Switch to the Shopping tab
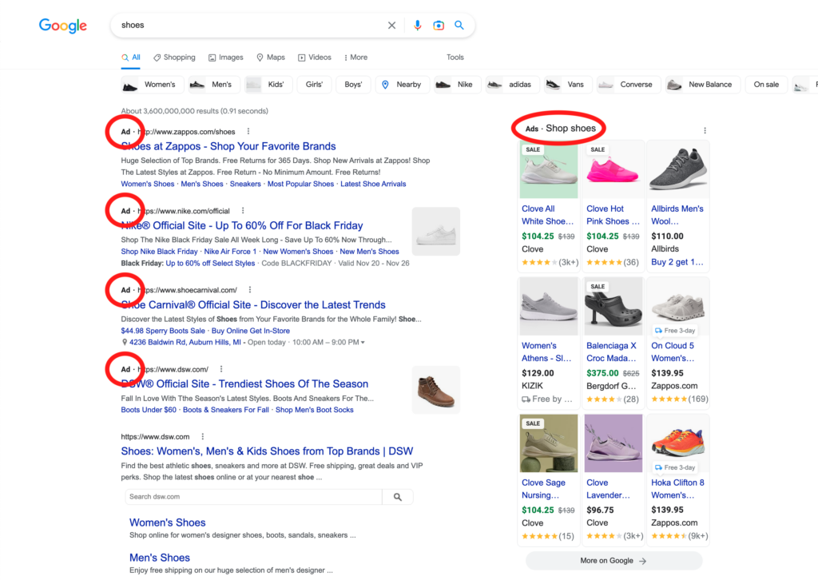This screenshot has width=818, height=580. 174,58
